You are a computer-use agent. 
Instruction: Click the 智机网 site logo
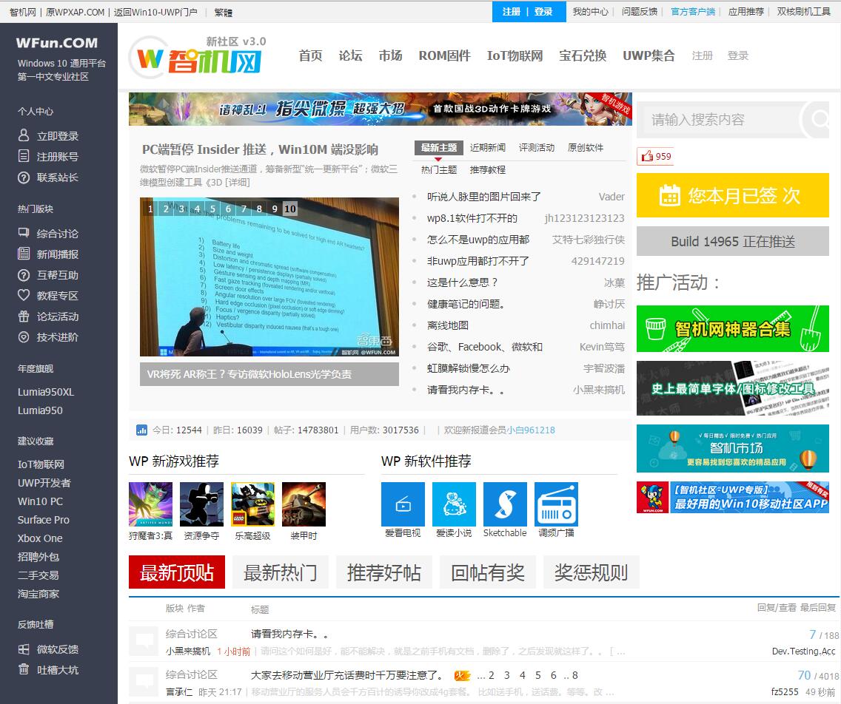197,58
